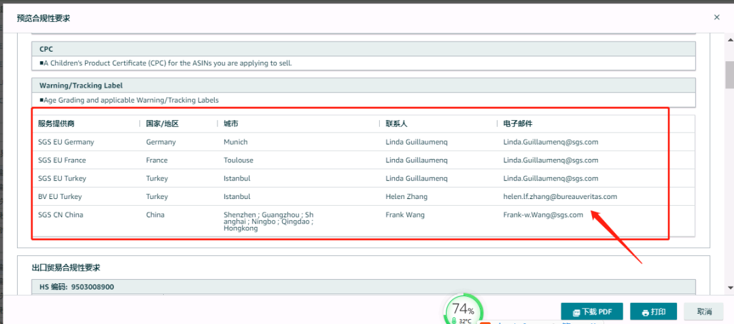This screenshot has height=324, width=734.
Task: Click Frank-w.Wang@sgs.com email address
Action: 542,215
